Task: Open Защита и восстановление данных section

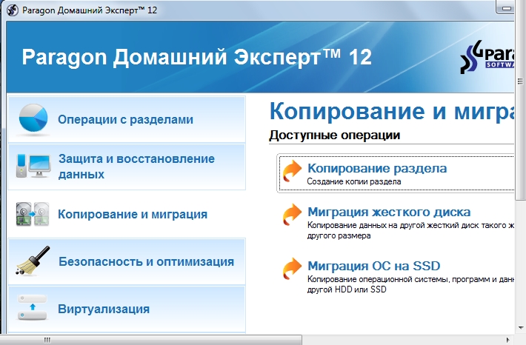Action: pos(127,167)
